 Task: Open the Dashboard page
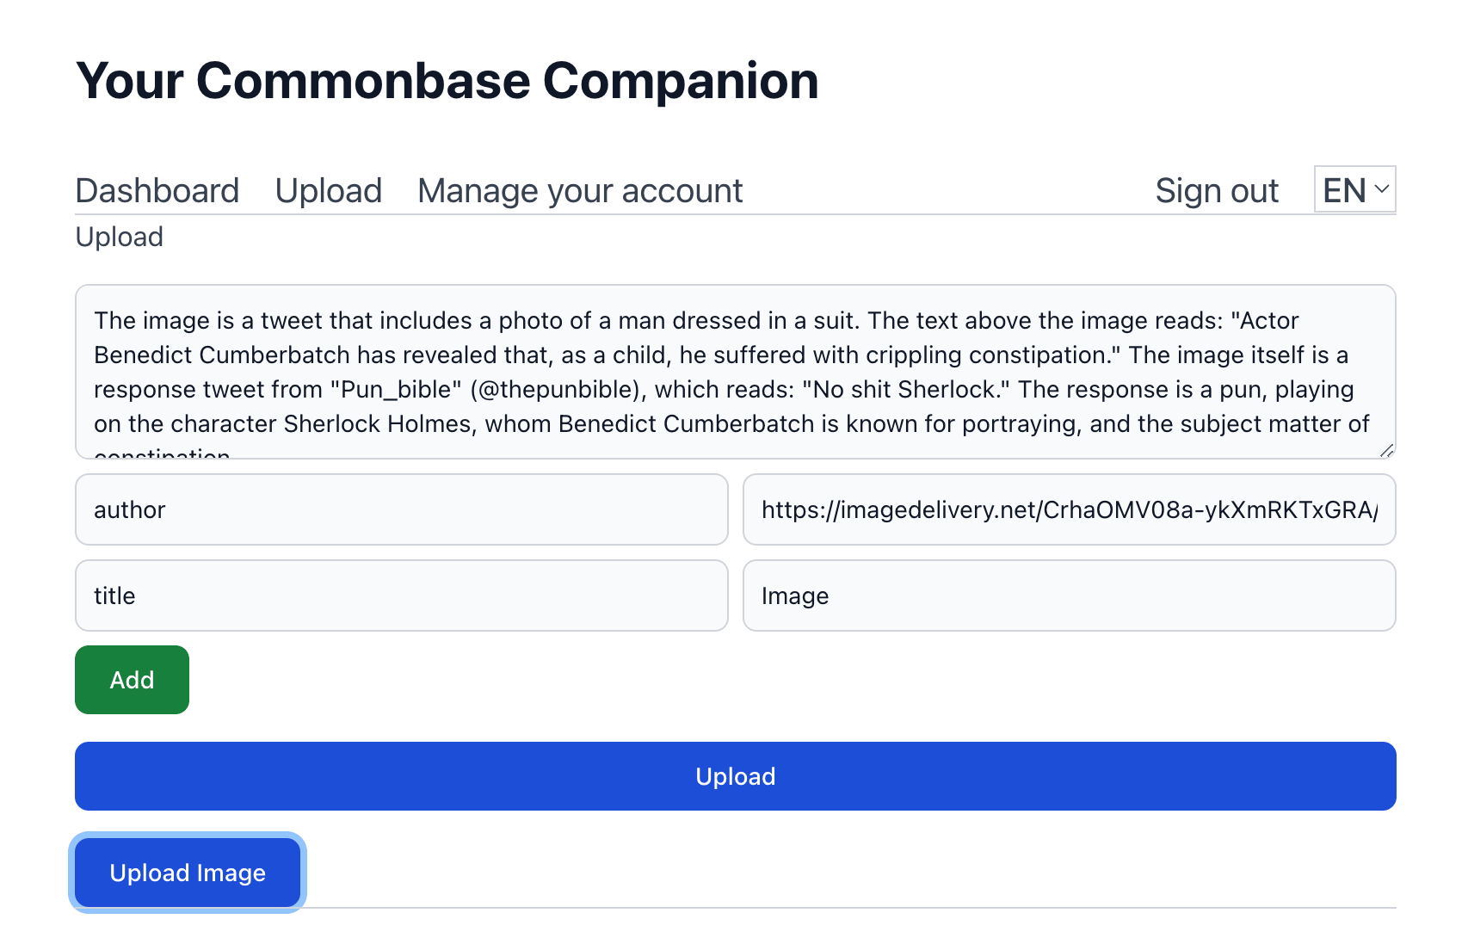[157, 191]
